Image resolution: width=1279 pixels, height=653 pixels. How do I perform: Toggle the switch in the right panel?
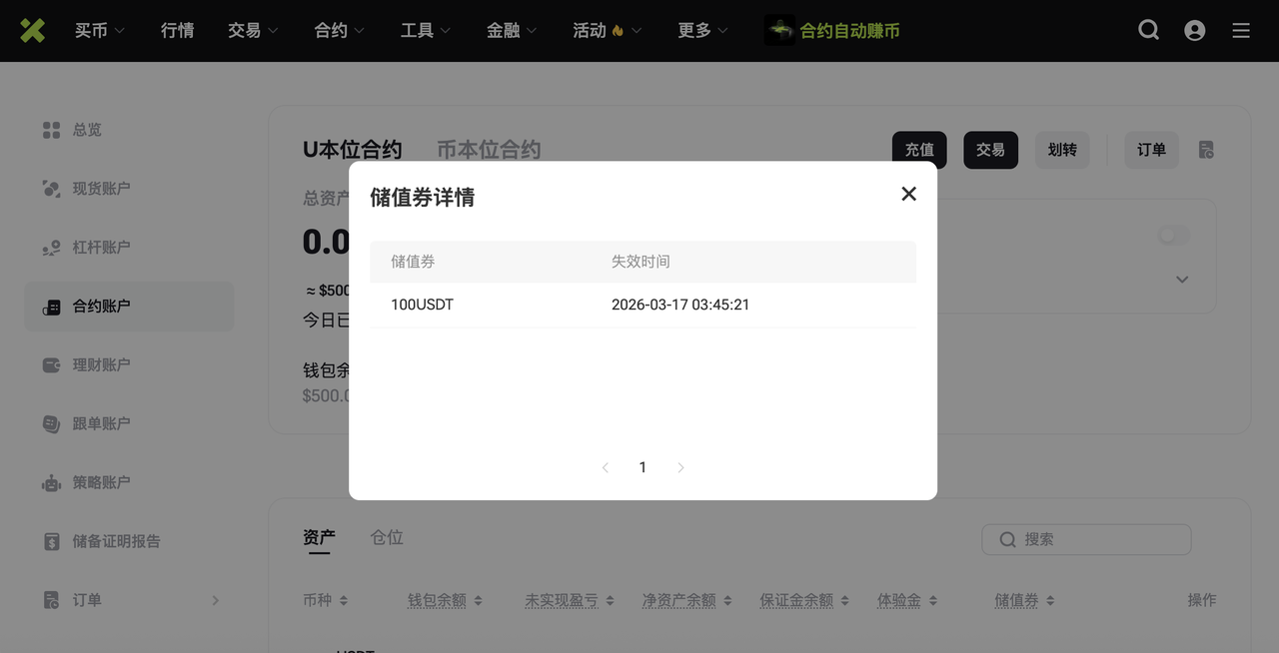[1174, 236]
